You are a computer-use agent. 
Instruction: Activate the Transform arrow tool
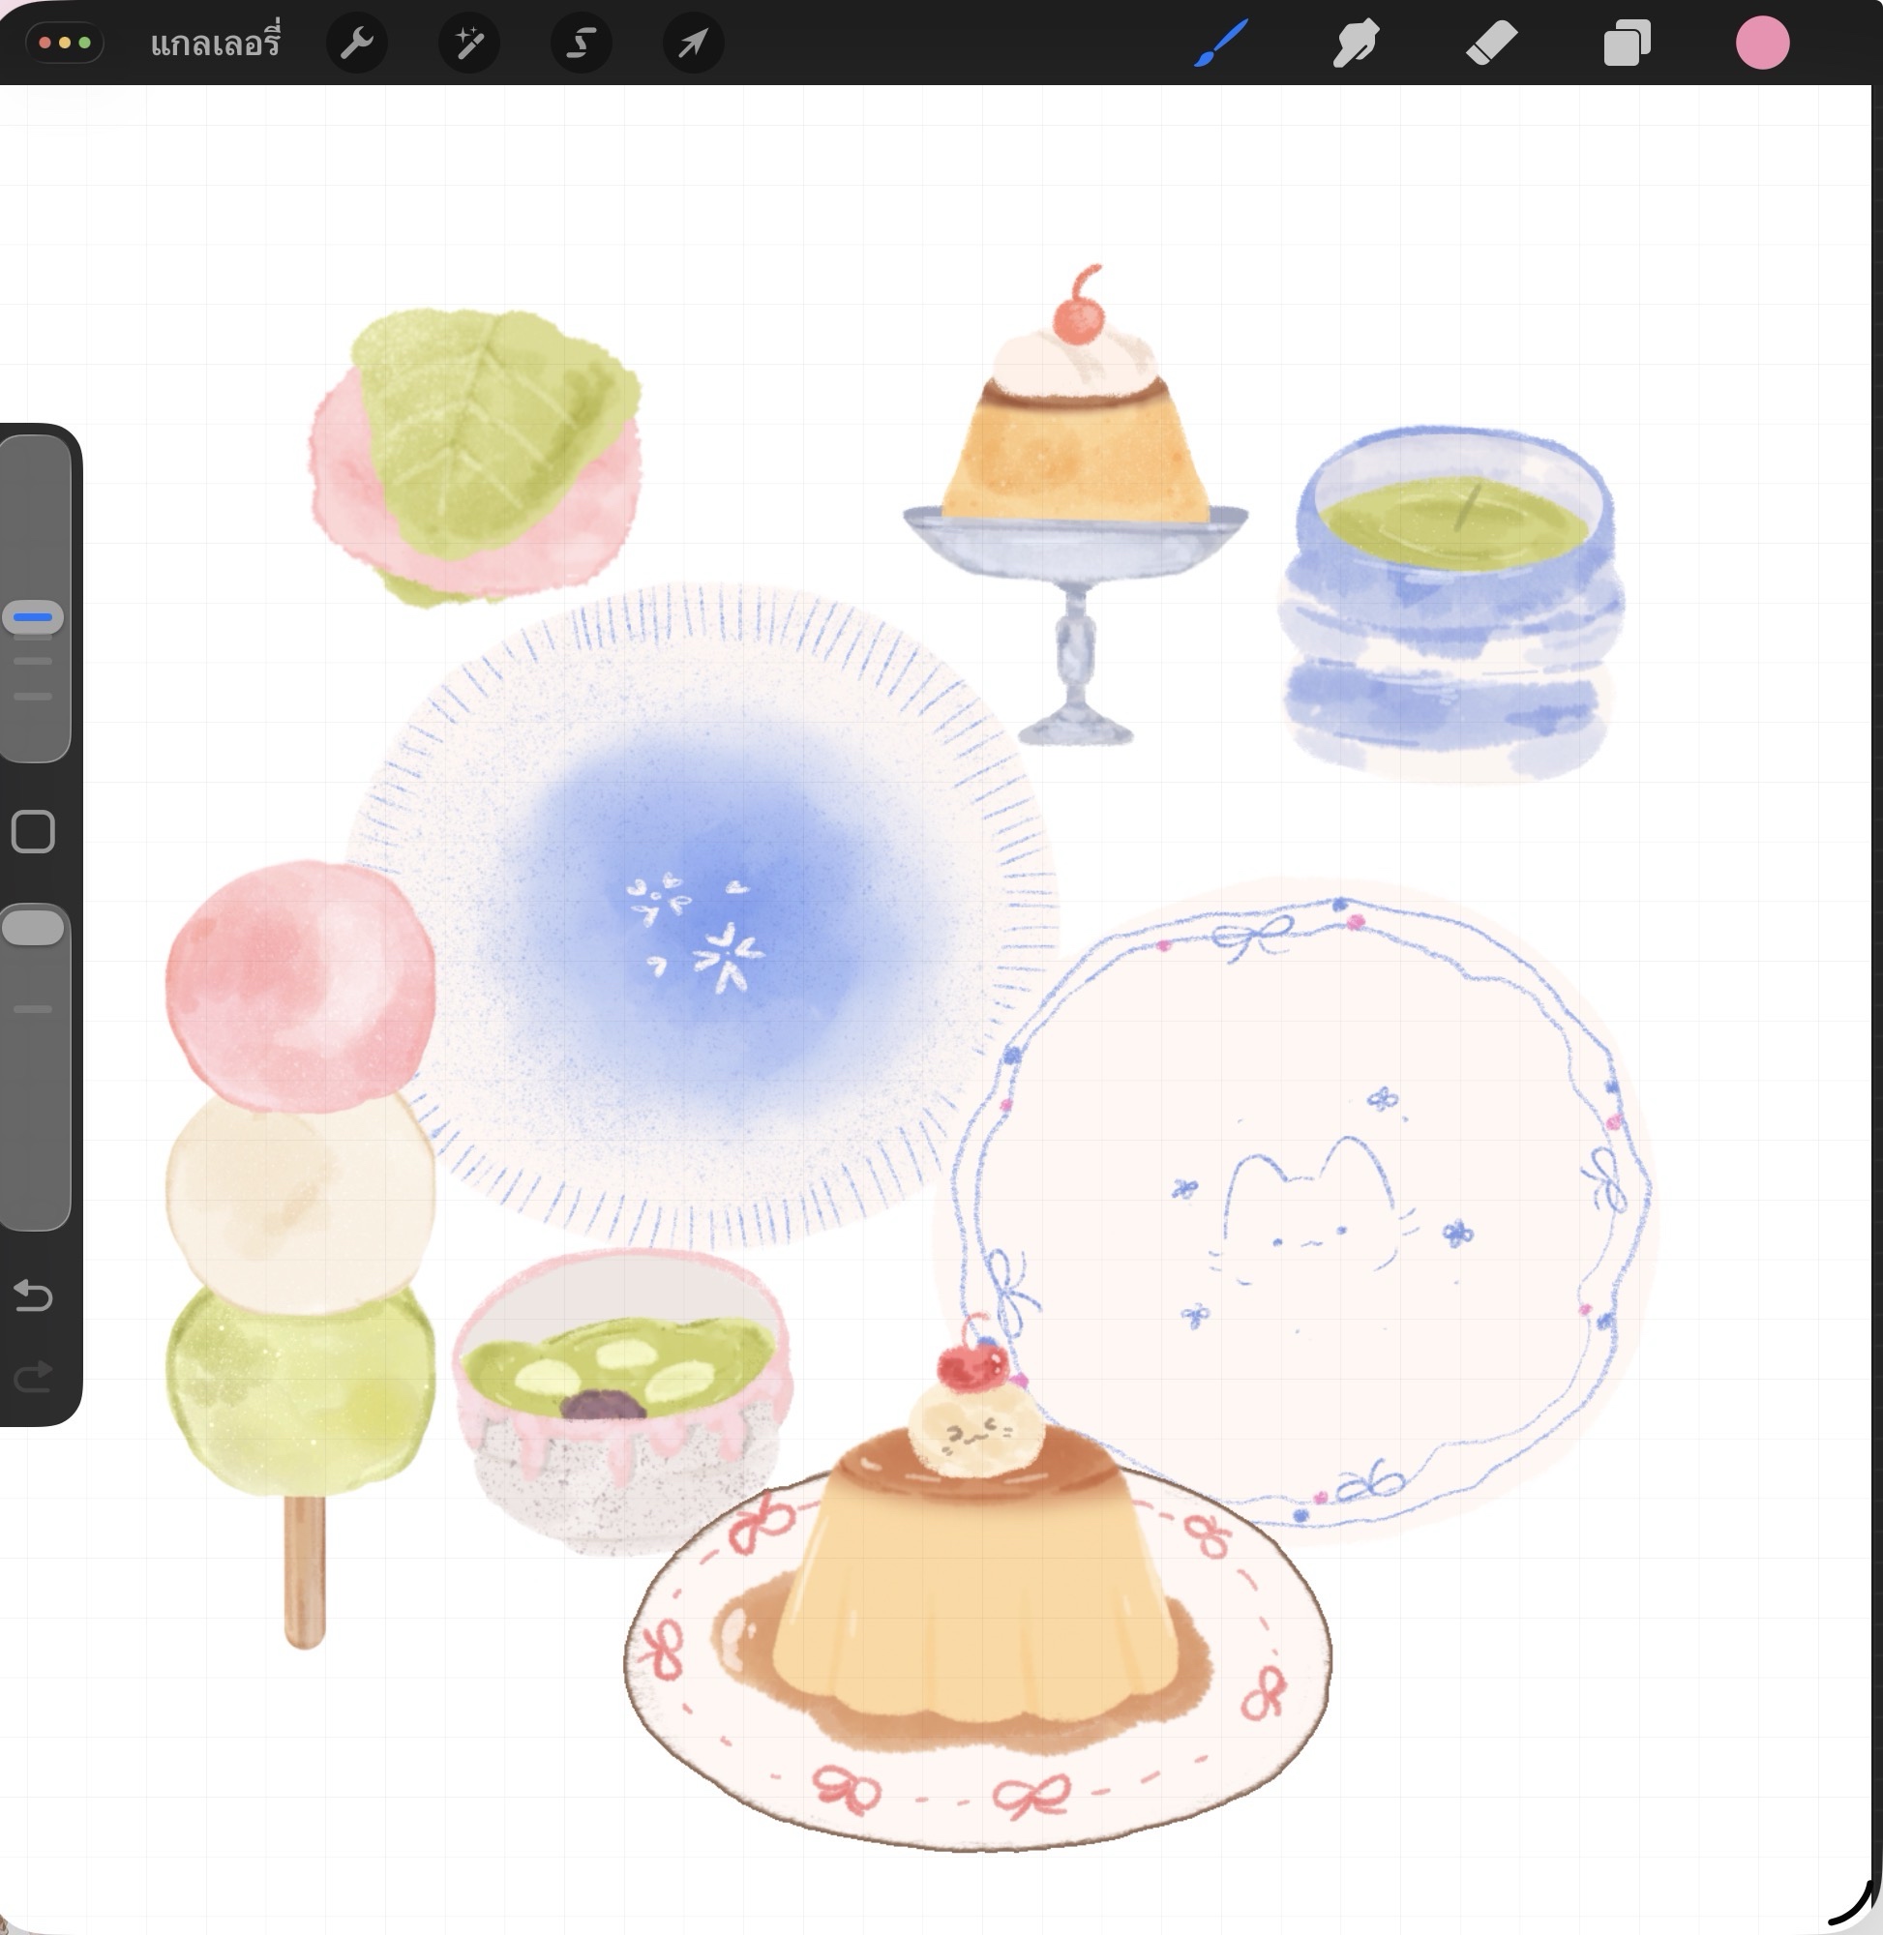click(x=692, y=44)
